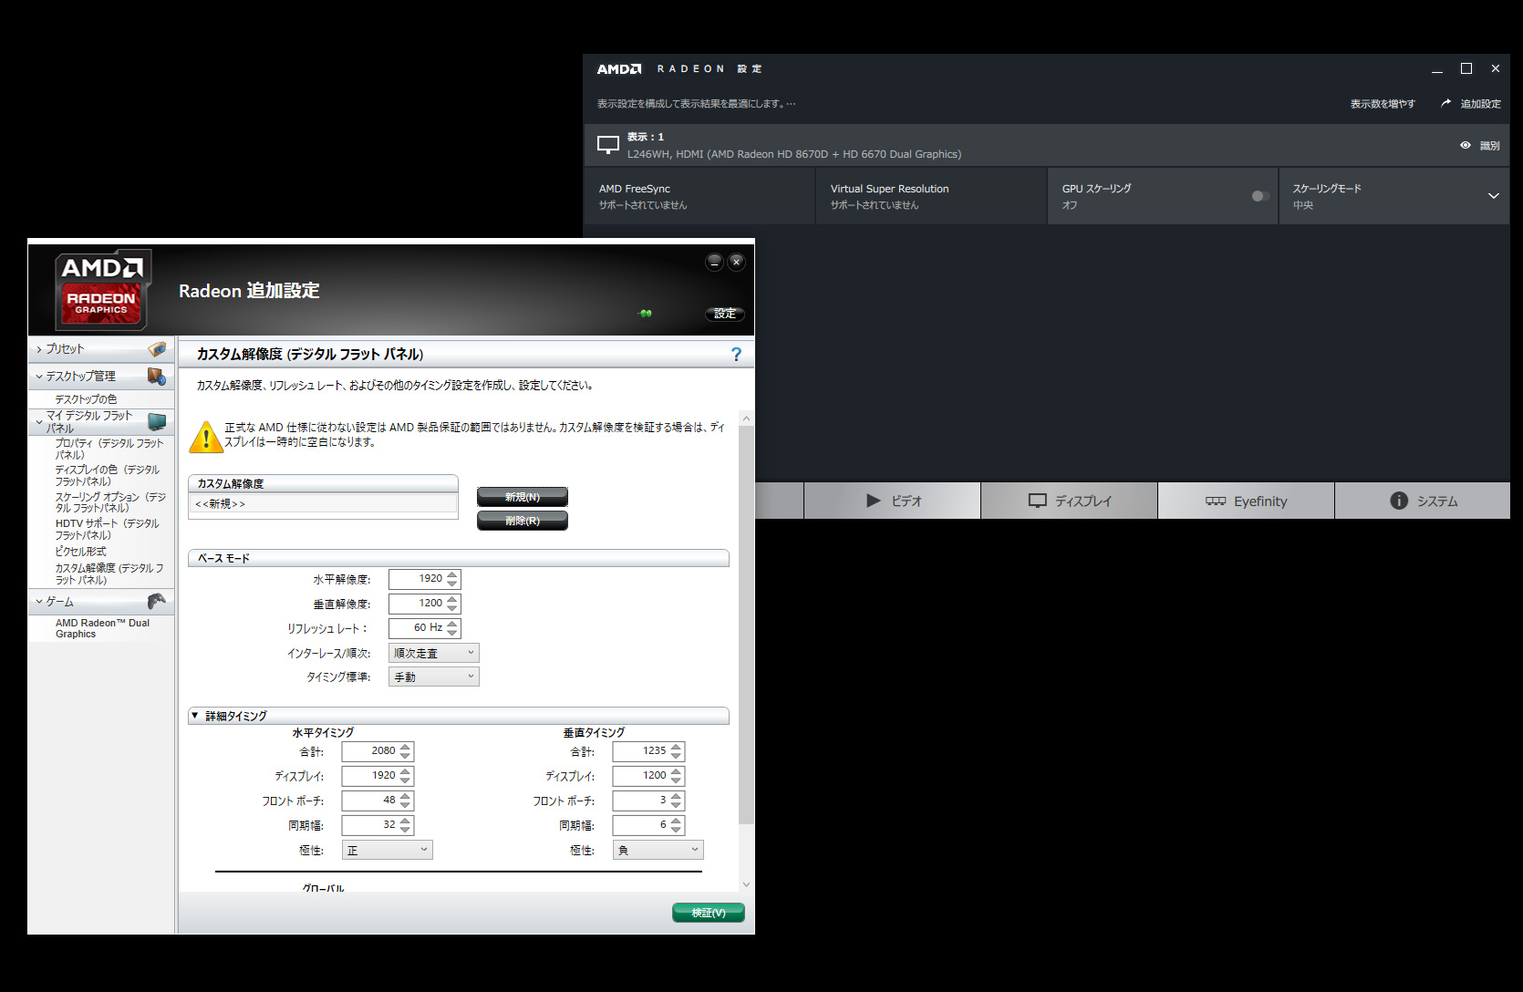Maximize the Radeon Settings window

coord(1466,68)
